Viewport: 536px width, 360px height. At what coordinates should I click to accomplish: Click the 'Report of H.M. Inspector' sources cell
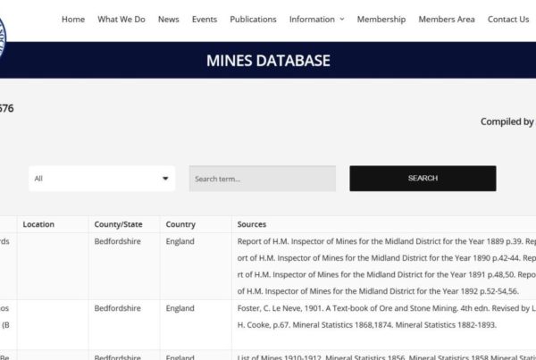pyautogui.click(x=384, y=266)
